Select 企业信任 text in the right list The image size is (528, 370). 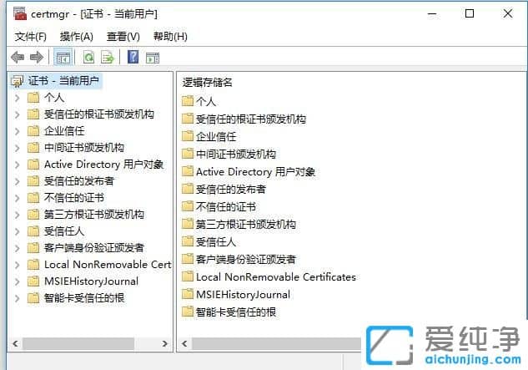(216, 136)
